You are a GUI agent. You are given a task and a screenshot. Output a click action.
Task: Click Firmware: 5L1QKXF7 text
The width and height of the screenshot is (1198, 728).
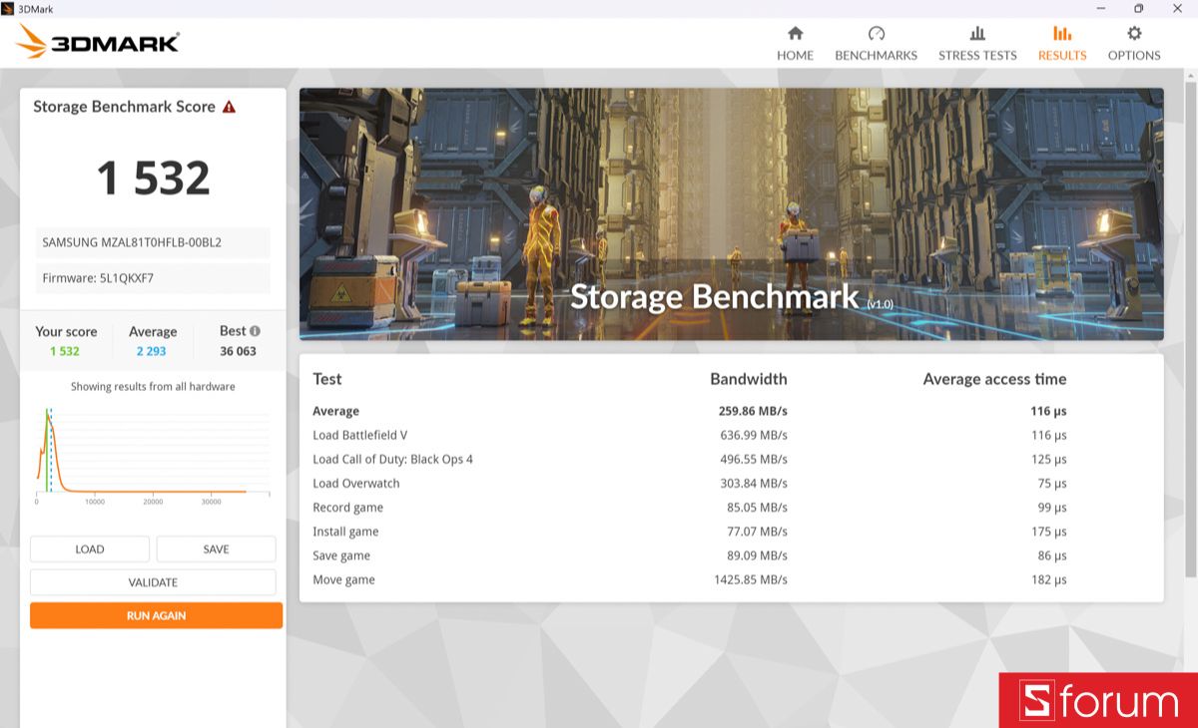coord(98,278)
